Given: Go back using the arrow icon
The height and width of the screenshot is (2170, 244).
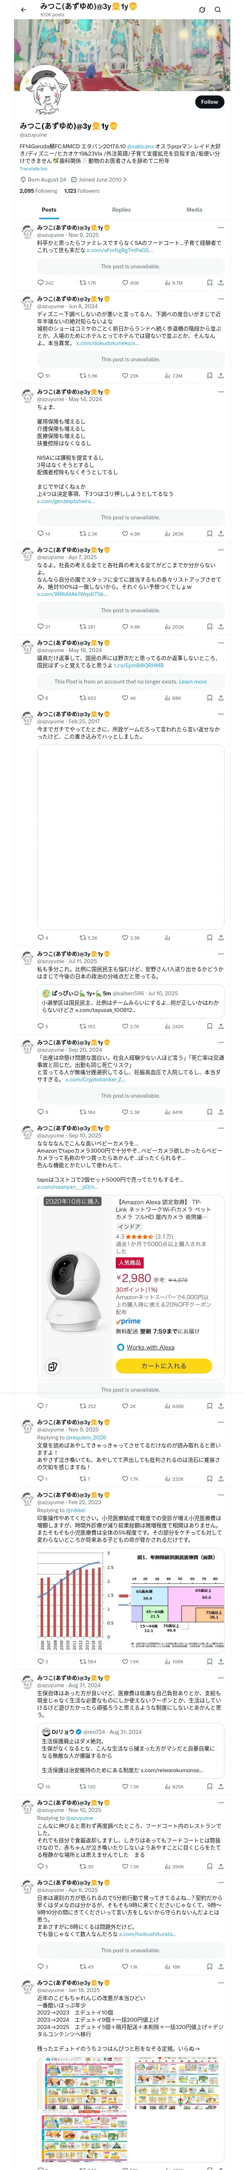Looking at the screenshot, I should tap(23, 9).
